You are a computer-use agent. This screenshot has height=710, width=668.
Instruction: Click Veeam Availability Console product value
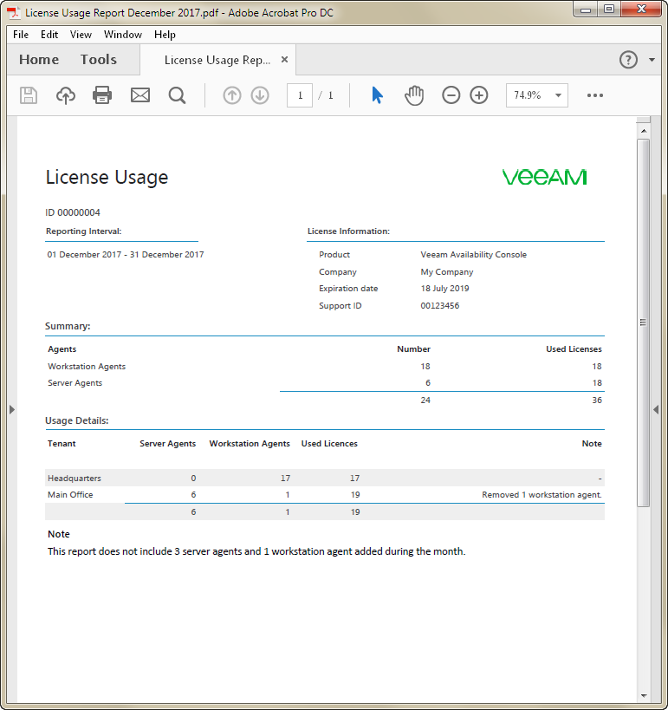pyautogui.click(x=473, y=255)
